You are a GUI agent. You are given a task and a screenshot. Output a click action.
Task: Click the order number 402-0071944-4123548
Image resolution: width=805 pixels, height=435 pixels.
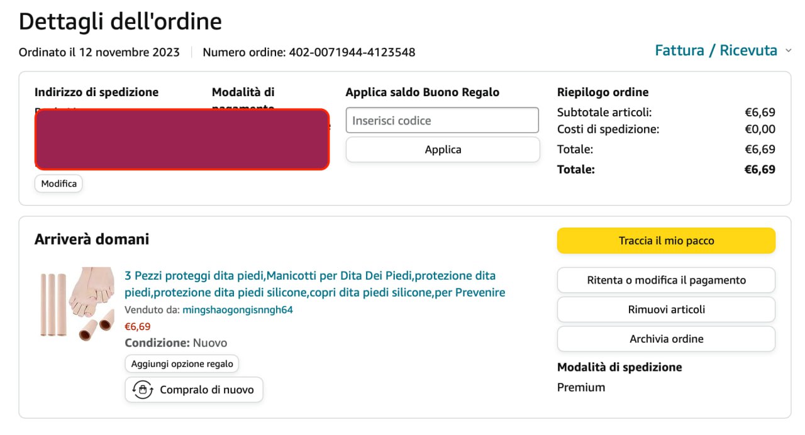click(352, 52)
